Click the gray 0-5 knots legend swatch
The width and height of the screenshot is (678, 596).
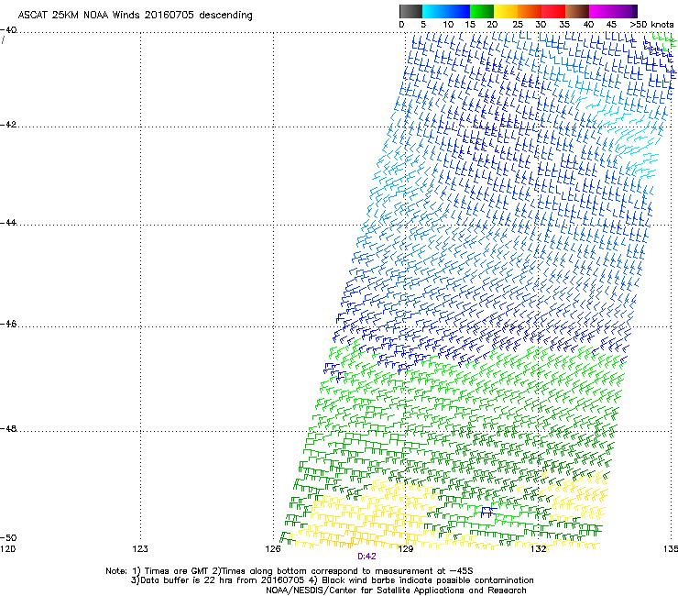(x=410, y=11)
